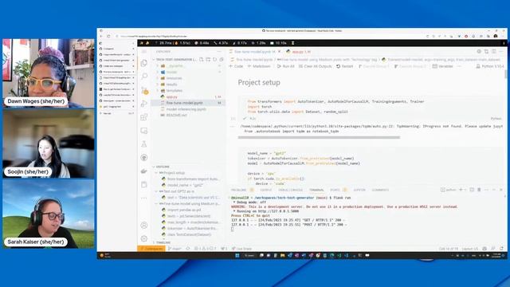
Task: Open the Run and Debug view
Action: point(144,104)
